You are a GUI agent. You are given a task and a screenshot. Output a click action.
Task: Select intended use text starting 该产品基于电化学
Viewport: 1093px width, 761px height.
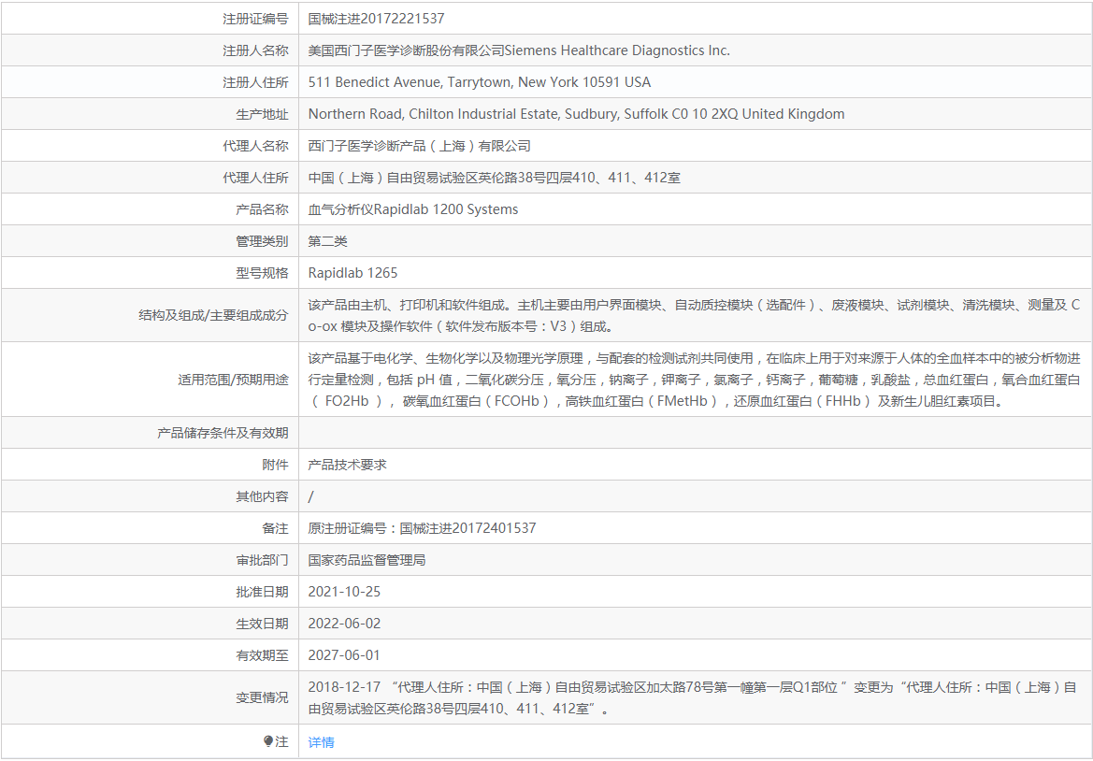tap(695, 380)
